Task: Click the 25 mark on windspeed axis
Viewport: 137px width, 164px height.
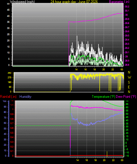Action: pyautogui.click(x=8, y=34)
